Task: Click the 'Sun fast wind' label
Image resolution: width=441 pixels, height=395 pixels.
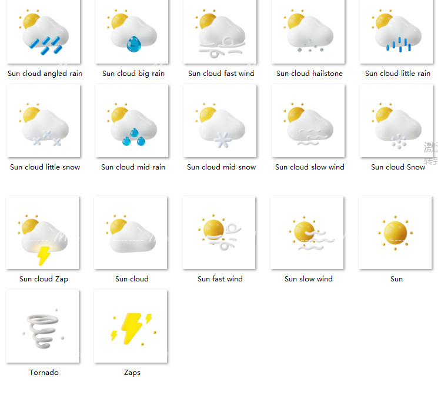Action: 220,279
